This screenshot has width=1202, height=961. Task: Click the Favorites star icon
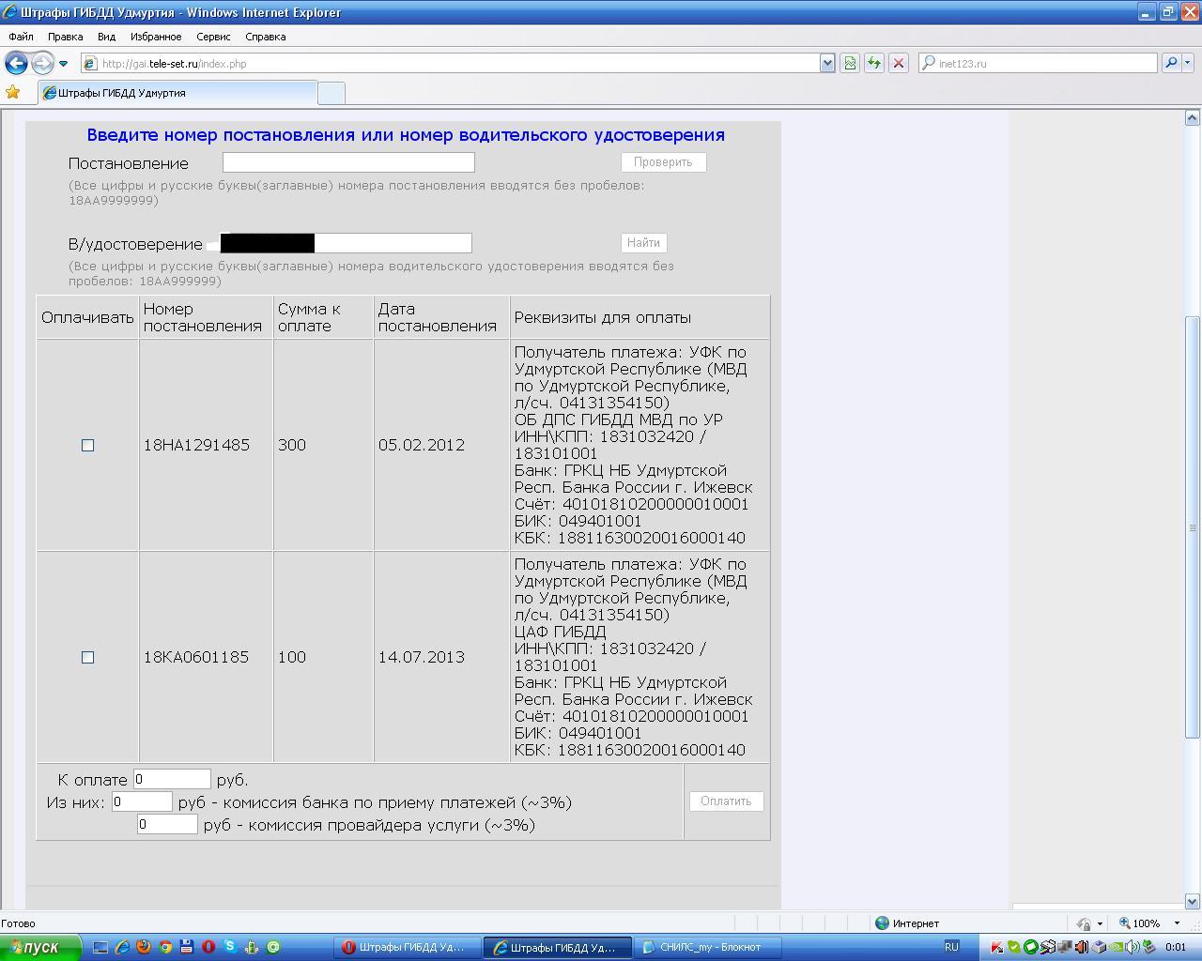click(13, 92)
